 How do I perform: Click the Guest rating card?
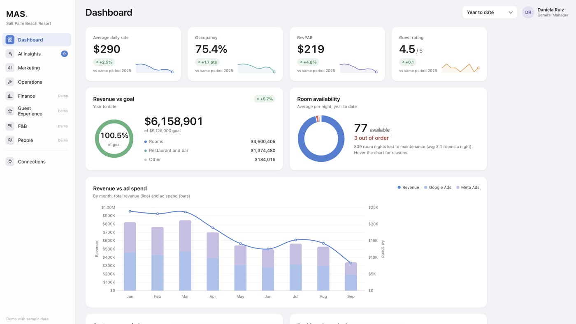click(x=439, y=54)
